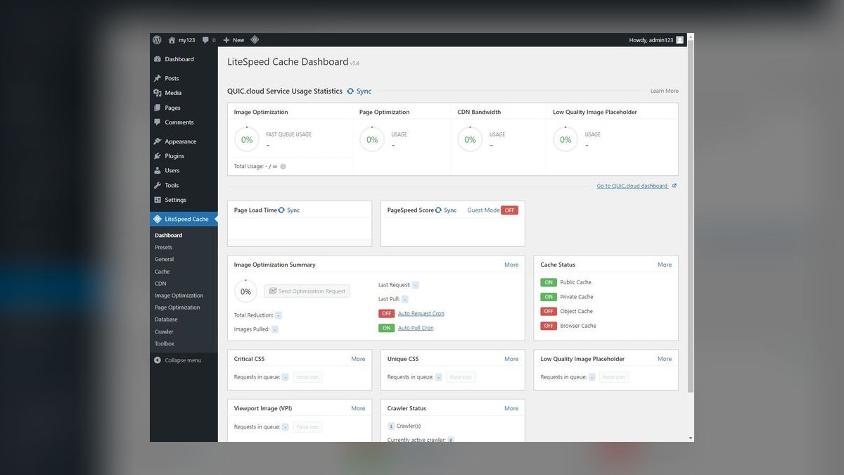Click the admin123 avatar thumbnail
The width and height of the screenshot is (844, 475).
click(679, 40)
